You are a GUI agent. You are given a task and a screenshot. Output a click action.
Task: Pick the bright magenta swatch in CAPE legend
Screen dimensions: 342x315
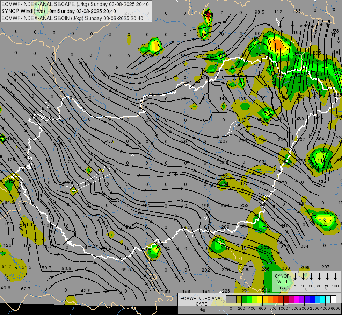297,300
